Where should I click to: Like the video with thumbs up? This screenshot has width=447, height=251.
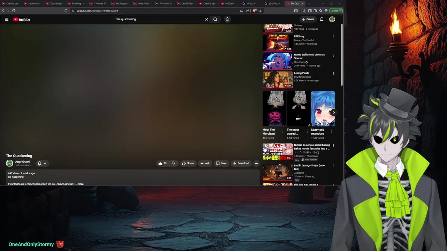(162, 163)
